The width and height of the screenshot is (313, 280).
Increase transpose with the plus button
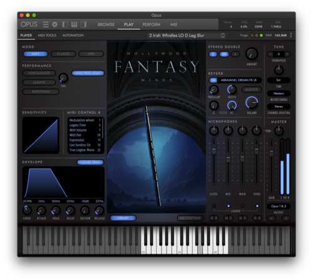pyautogui.click(x=287, y=54)
